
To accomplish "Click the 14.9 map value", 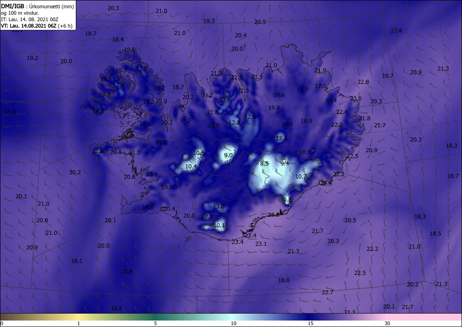I will point(302,89).
